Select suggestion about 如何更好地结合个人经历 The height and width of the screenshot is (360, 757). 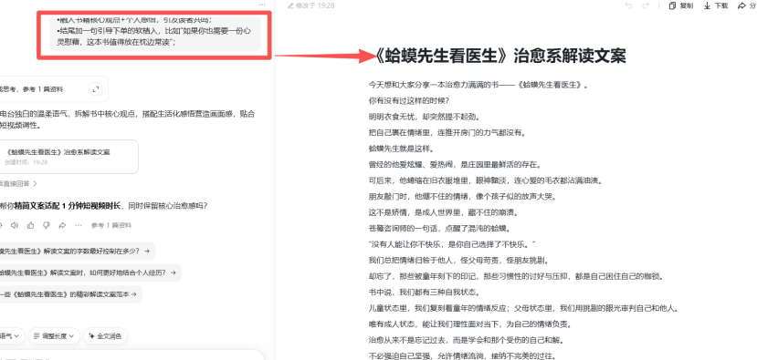point(89,273)
